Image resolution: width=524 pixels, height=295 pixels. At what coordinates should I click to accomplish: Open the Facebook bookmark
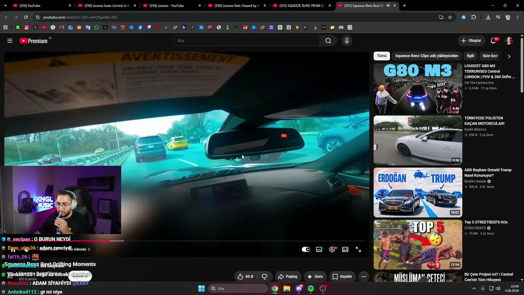tap(140, 27)
